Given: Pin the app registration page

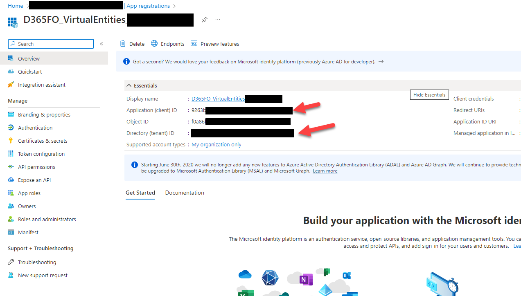Looking at the screenshot, I should point(204,20).
